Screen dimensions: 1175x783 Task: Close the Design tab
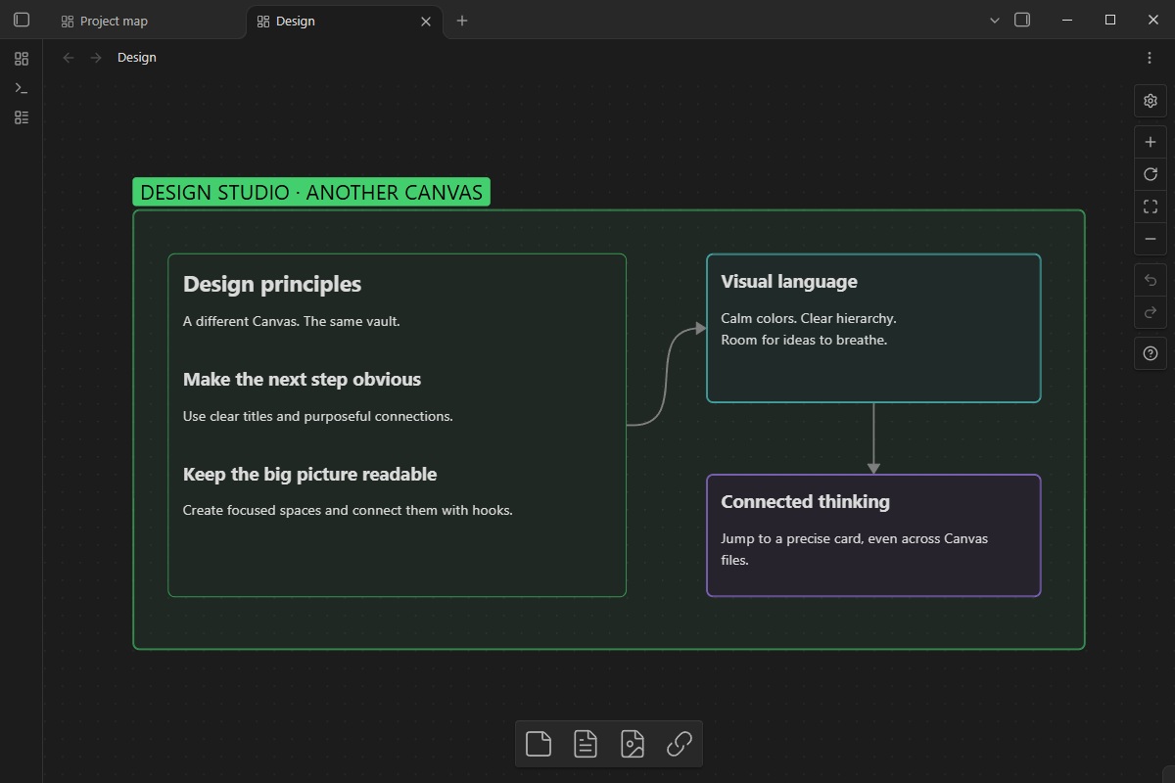[426, 21]
